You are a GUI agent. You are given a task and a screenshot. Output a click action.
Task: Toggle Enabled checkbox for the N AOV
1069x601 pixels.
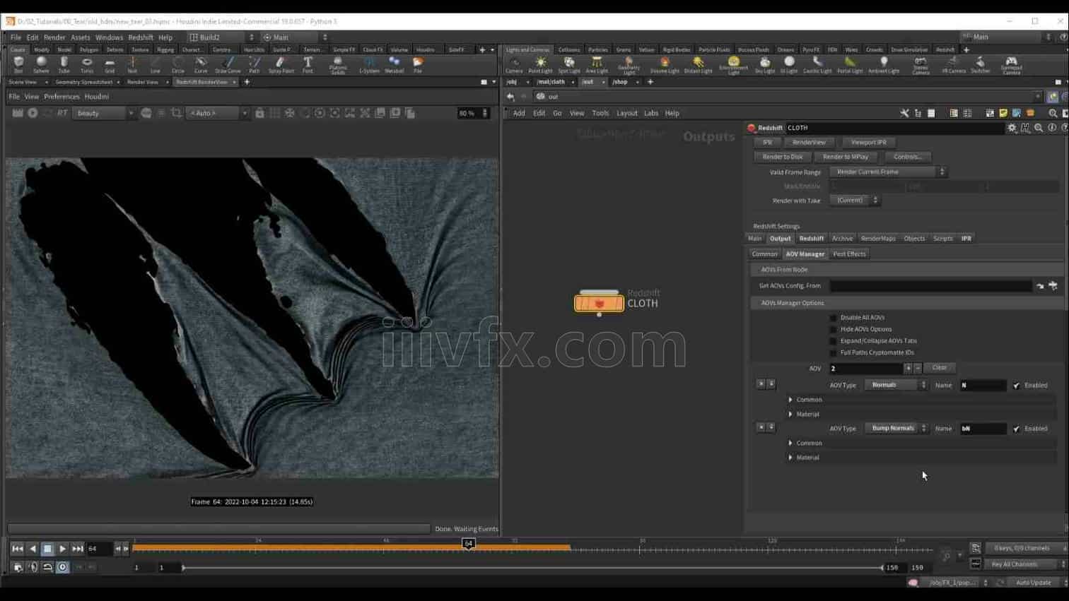(1016, 386)
